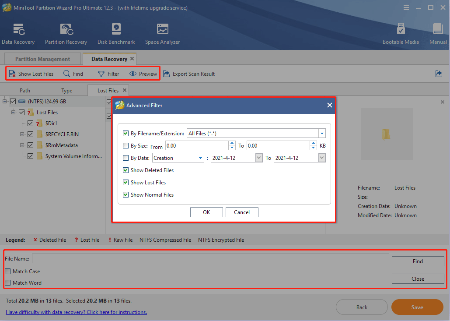Screen dimensions: 450x321
Task: Open the Space Analyzer tool
Action: coord(162,29)
